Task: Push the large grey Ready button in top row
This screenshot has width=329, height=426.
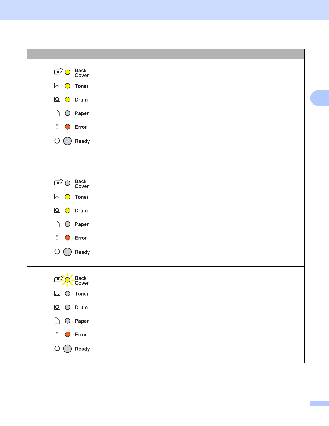Action: (x=67, y=141)
